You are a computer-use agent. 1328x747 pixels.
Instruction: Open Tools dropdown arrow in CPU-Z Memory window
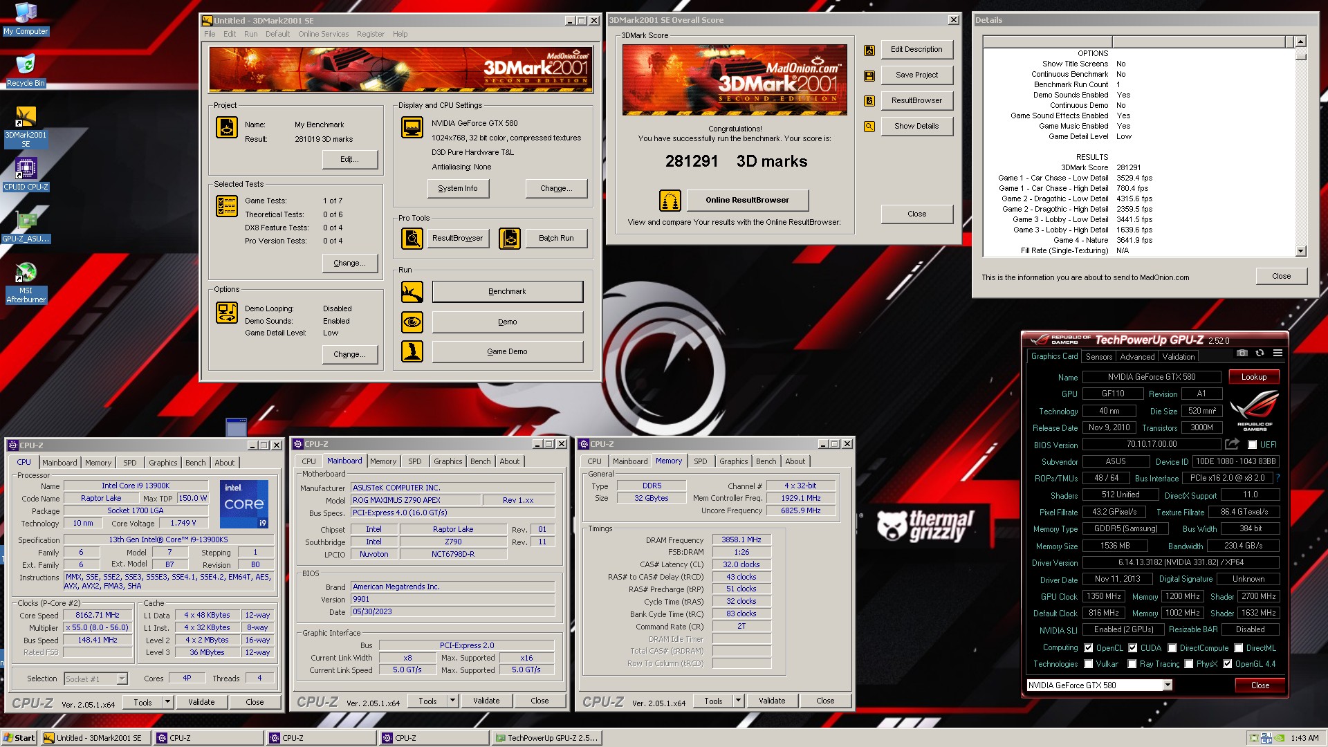739,701
